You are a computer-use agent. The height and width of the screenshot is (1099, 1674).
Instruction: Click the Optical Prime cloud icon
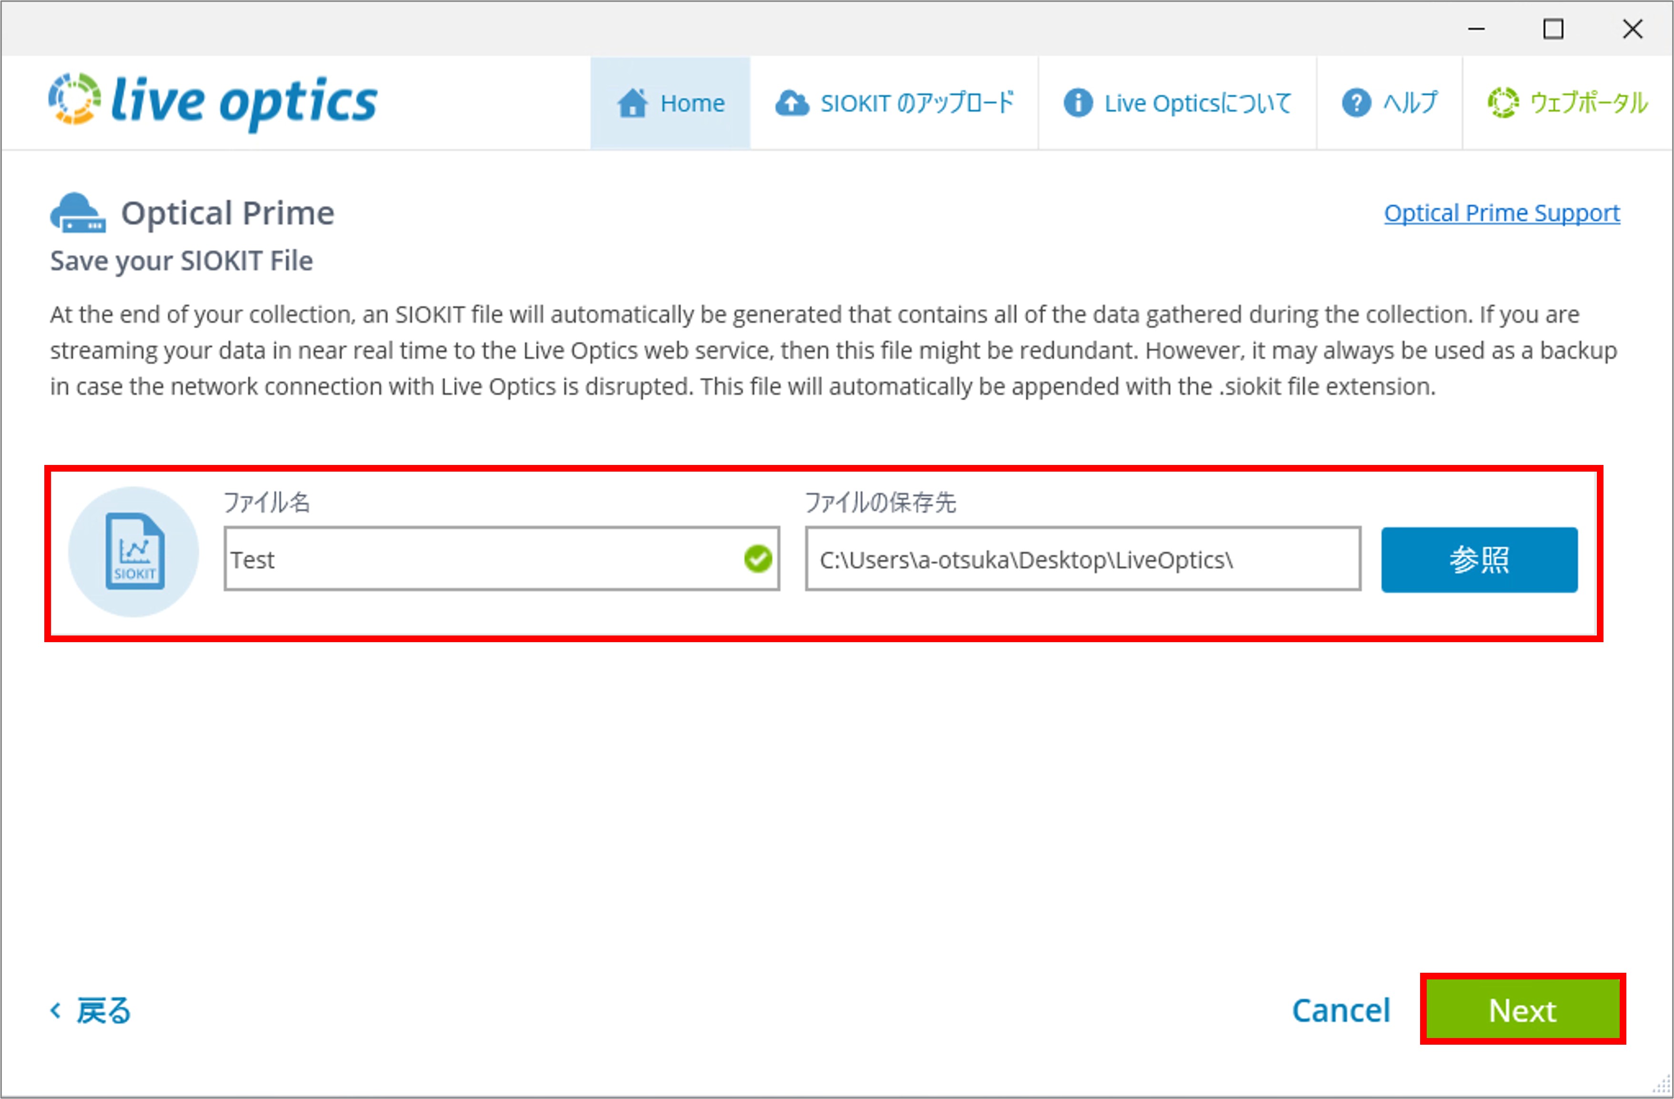coord(77,212)
